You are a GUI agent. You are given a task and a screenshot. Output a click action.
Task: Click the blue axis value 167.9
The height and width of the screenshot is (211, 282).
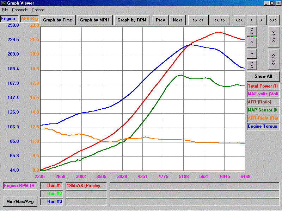13,83
